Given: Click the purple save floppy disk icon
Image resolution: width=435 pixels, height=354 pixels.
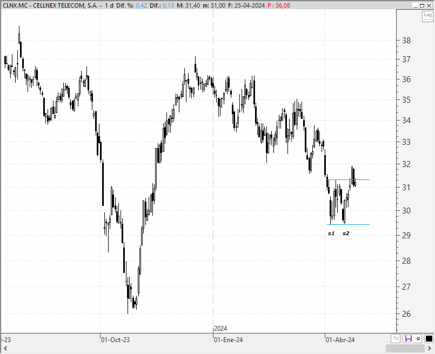Looking at the screenshot, I should [409, 338].
